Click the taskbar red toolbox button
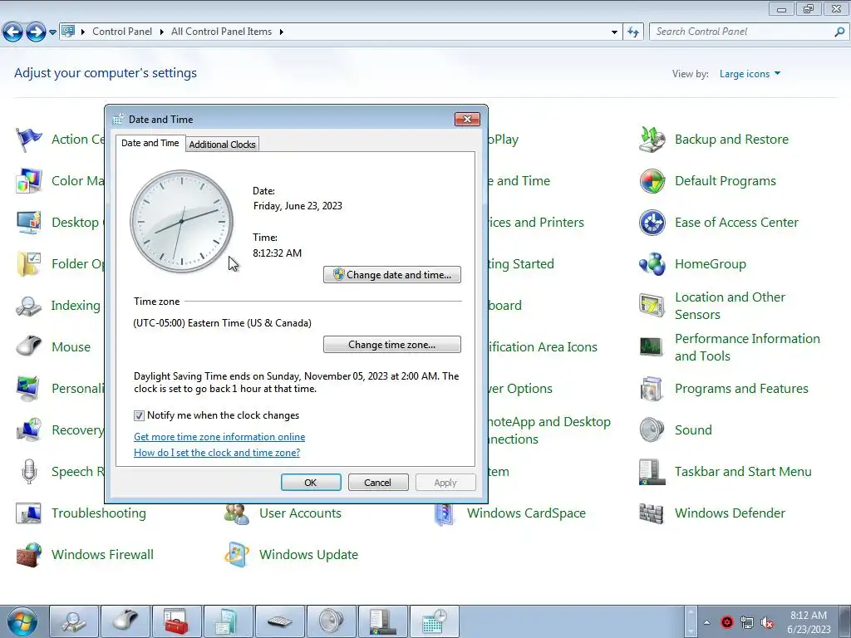Image resolution: width=851 pixels, height=638 pixels. [176, 621]
